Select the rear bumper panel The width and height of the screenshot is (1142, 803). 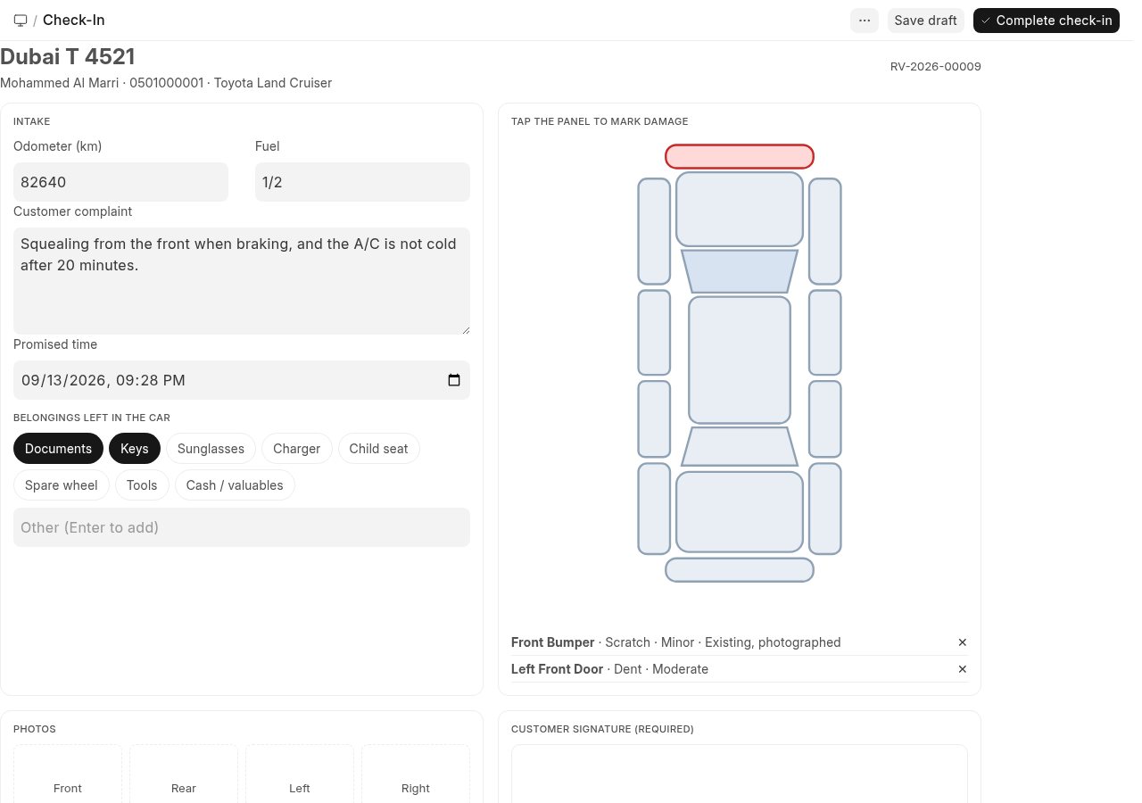(740, 570)
